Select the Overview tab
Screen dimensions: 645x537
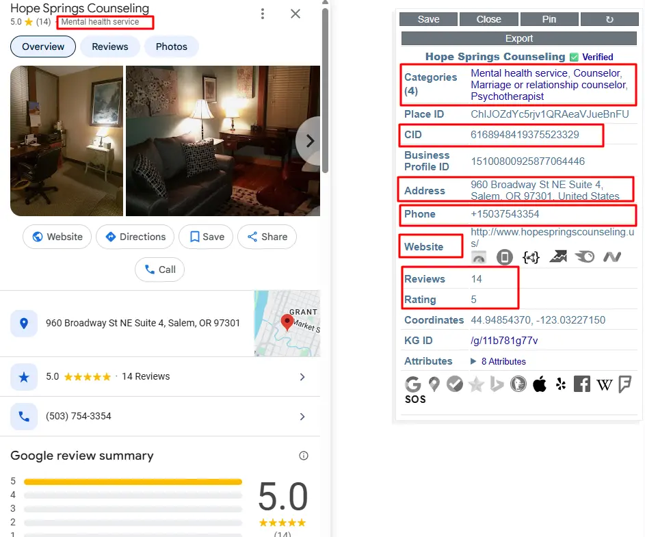click(43, 47)
